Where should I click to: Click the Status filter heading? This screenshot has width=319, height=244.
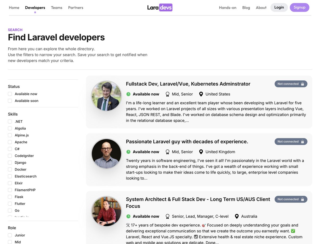(14, 87)
